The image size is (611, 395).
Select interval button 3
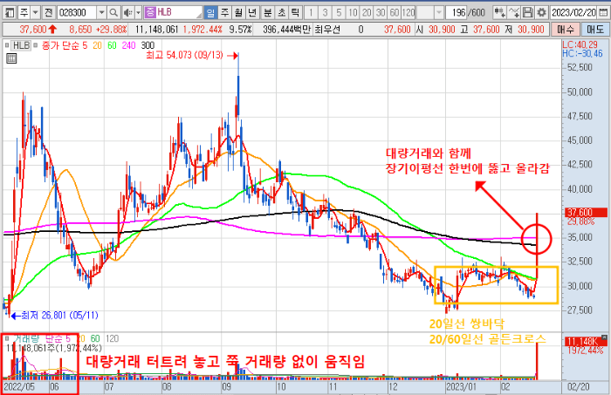325,13
